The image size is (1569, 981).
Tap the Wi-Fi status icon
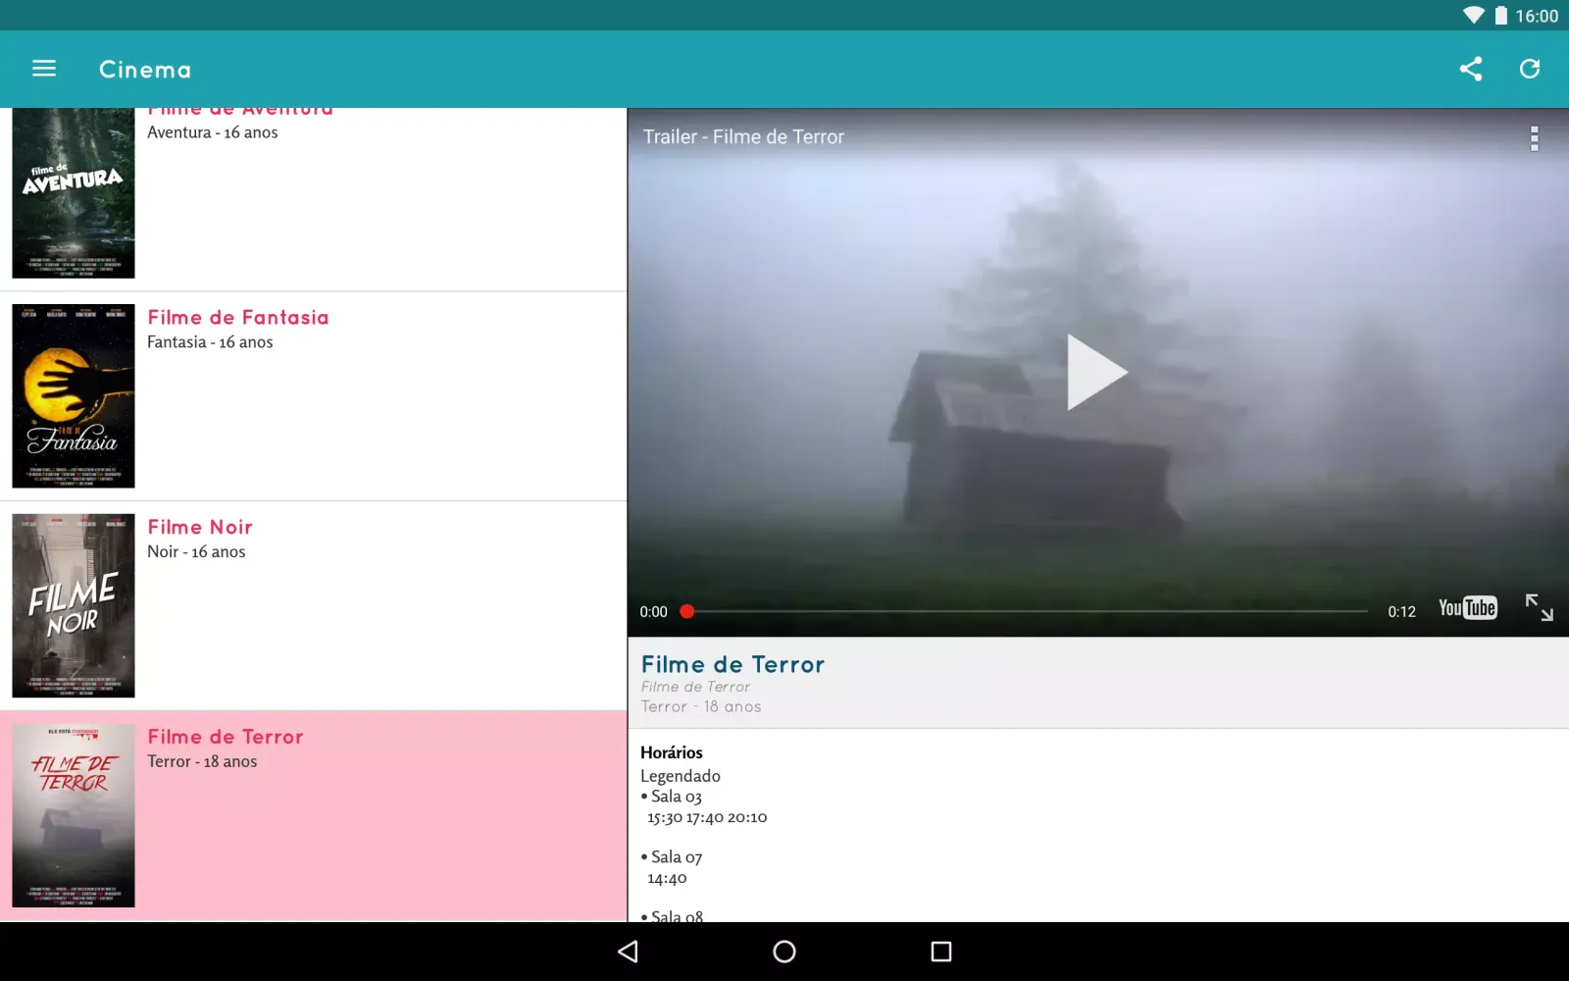(x=1473, y=15)
